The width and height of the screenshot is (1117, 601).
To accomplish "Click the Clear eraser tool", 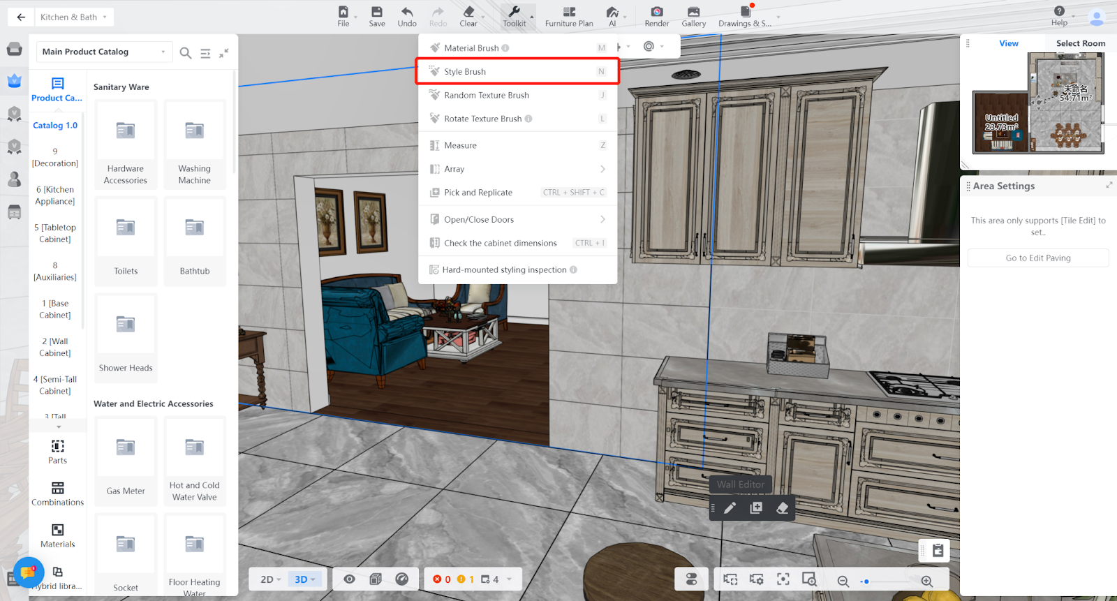I will click(468, 17).
